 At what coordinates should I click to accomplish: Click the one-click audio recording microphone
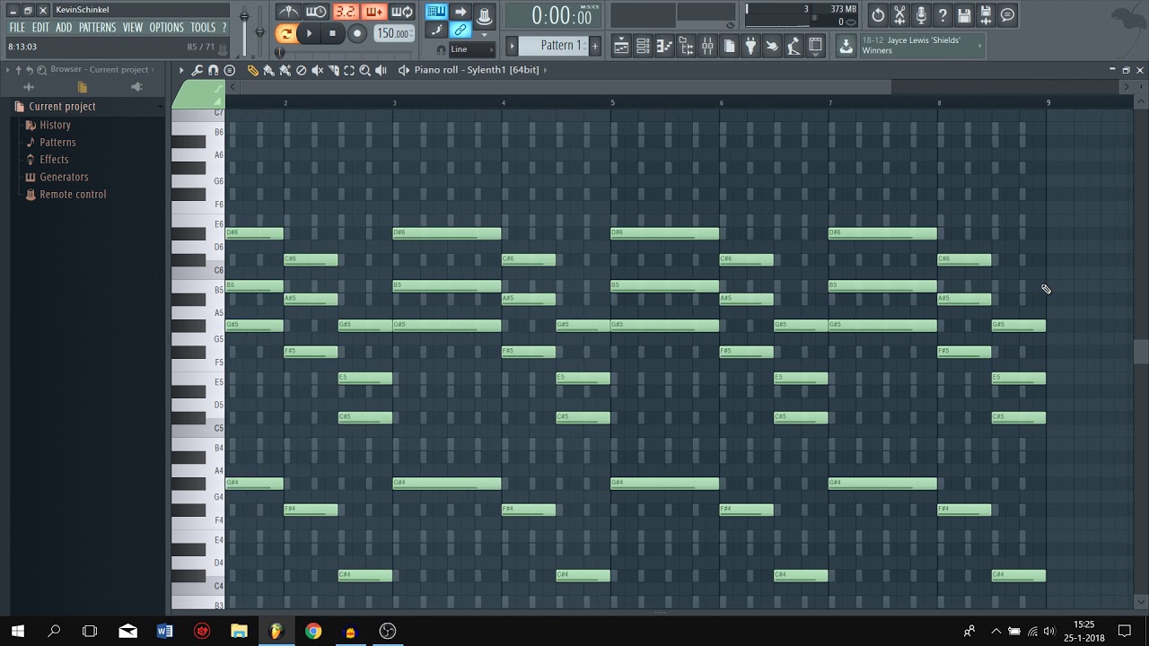tap(921, 14)
